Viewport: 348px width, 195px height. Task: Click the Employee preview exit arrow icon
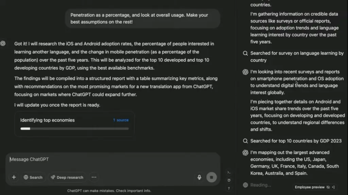pyautogui.click(x=333, y=187)
